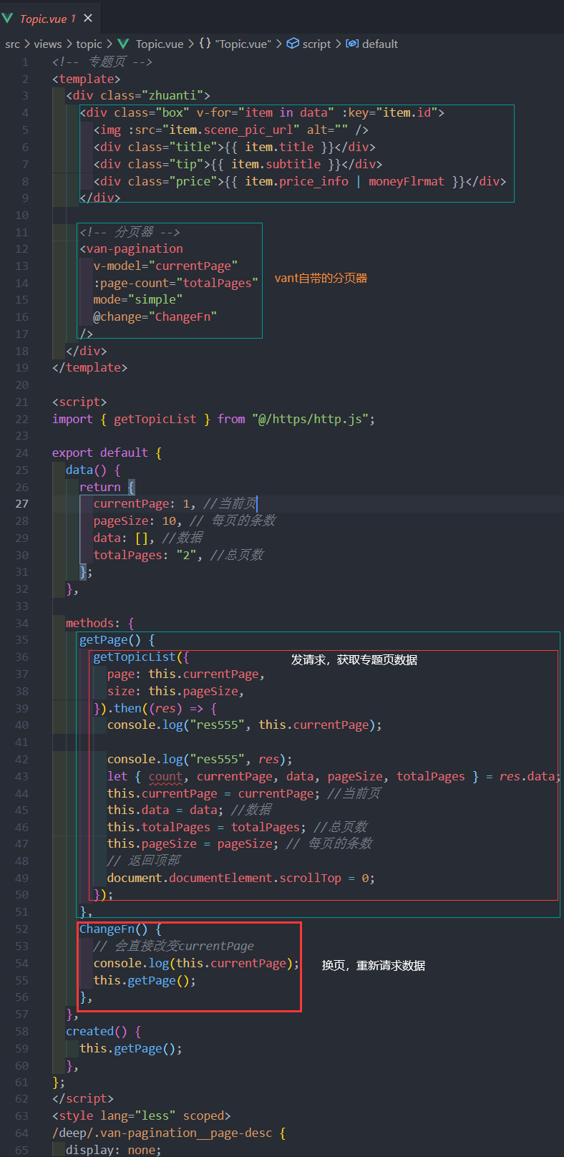Click the curly braces symbol icon in breadcrumb
564x1157 pixels.
click(205, 44)
